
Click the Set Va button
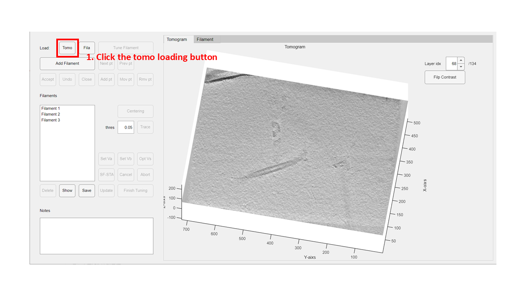(106, 159)
